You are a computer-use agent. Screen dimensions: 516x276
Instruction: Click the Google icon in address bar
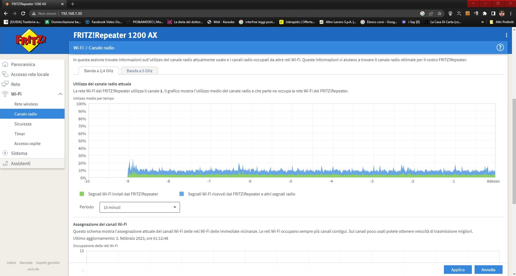coord(422,13)
